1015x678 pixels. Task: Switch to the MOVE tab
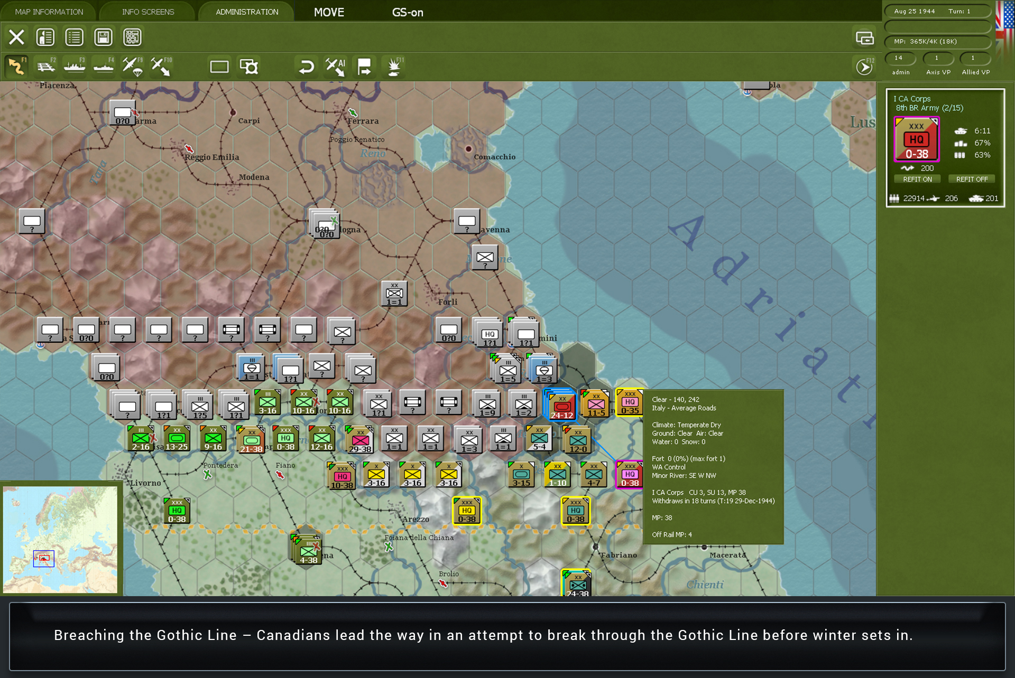[x=329, y=12]
